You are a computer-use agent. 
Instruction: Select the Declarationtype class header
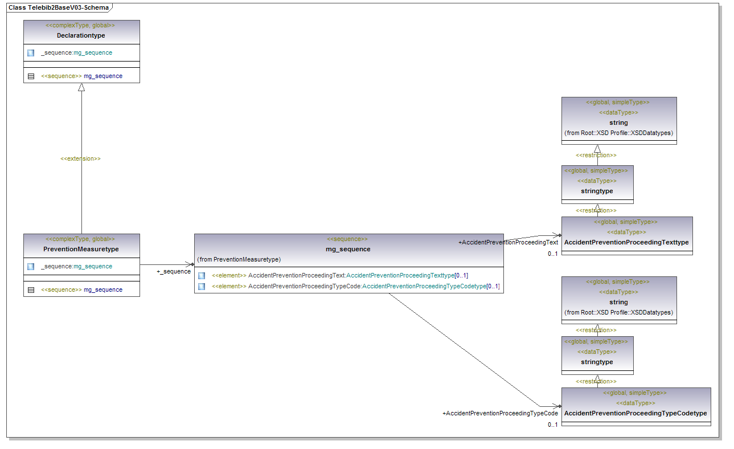coord(81,35)
